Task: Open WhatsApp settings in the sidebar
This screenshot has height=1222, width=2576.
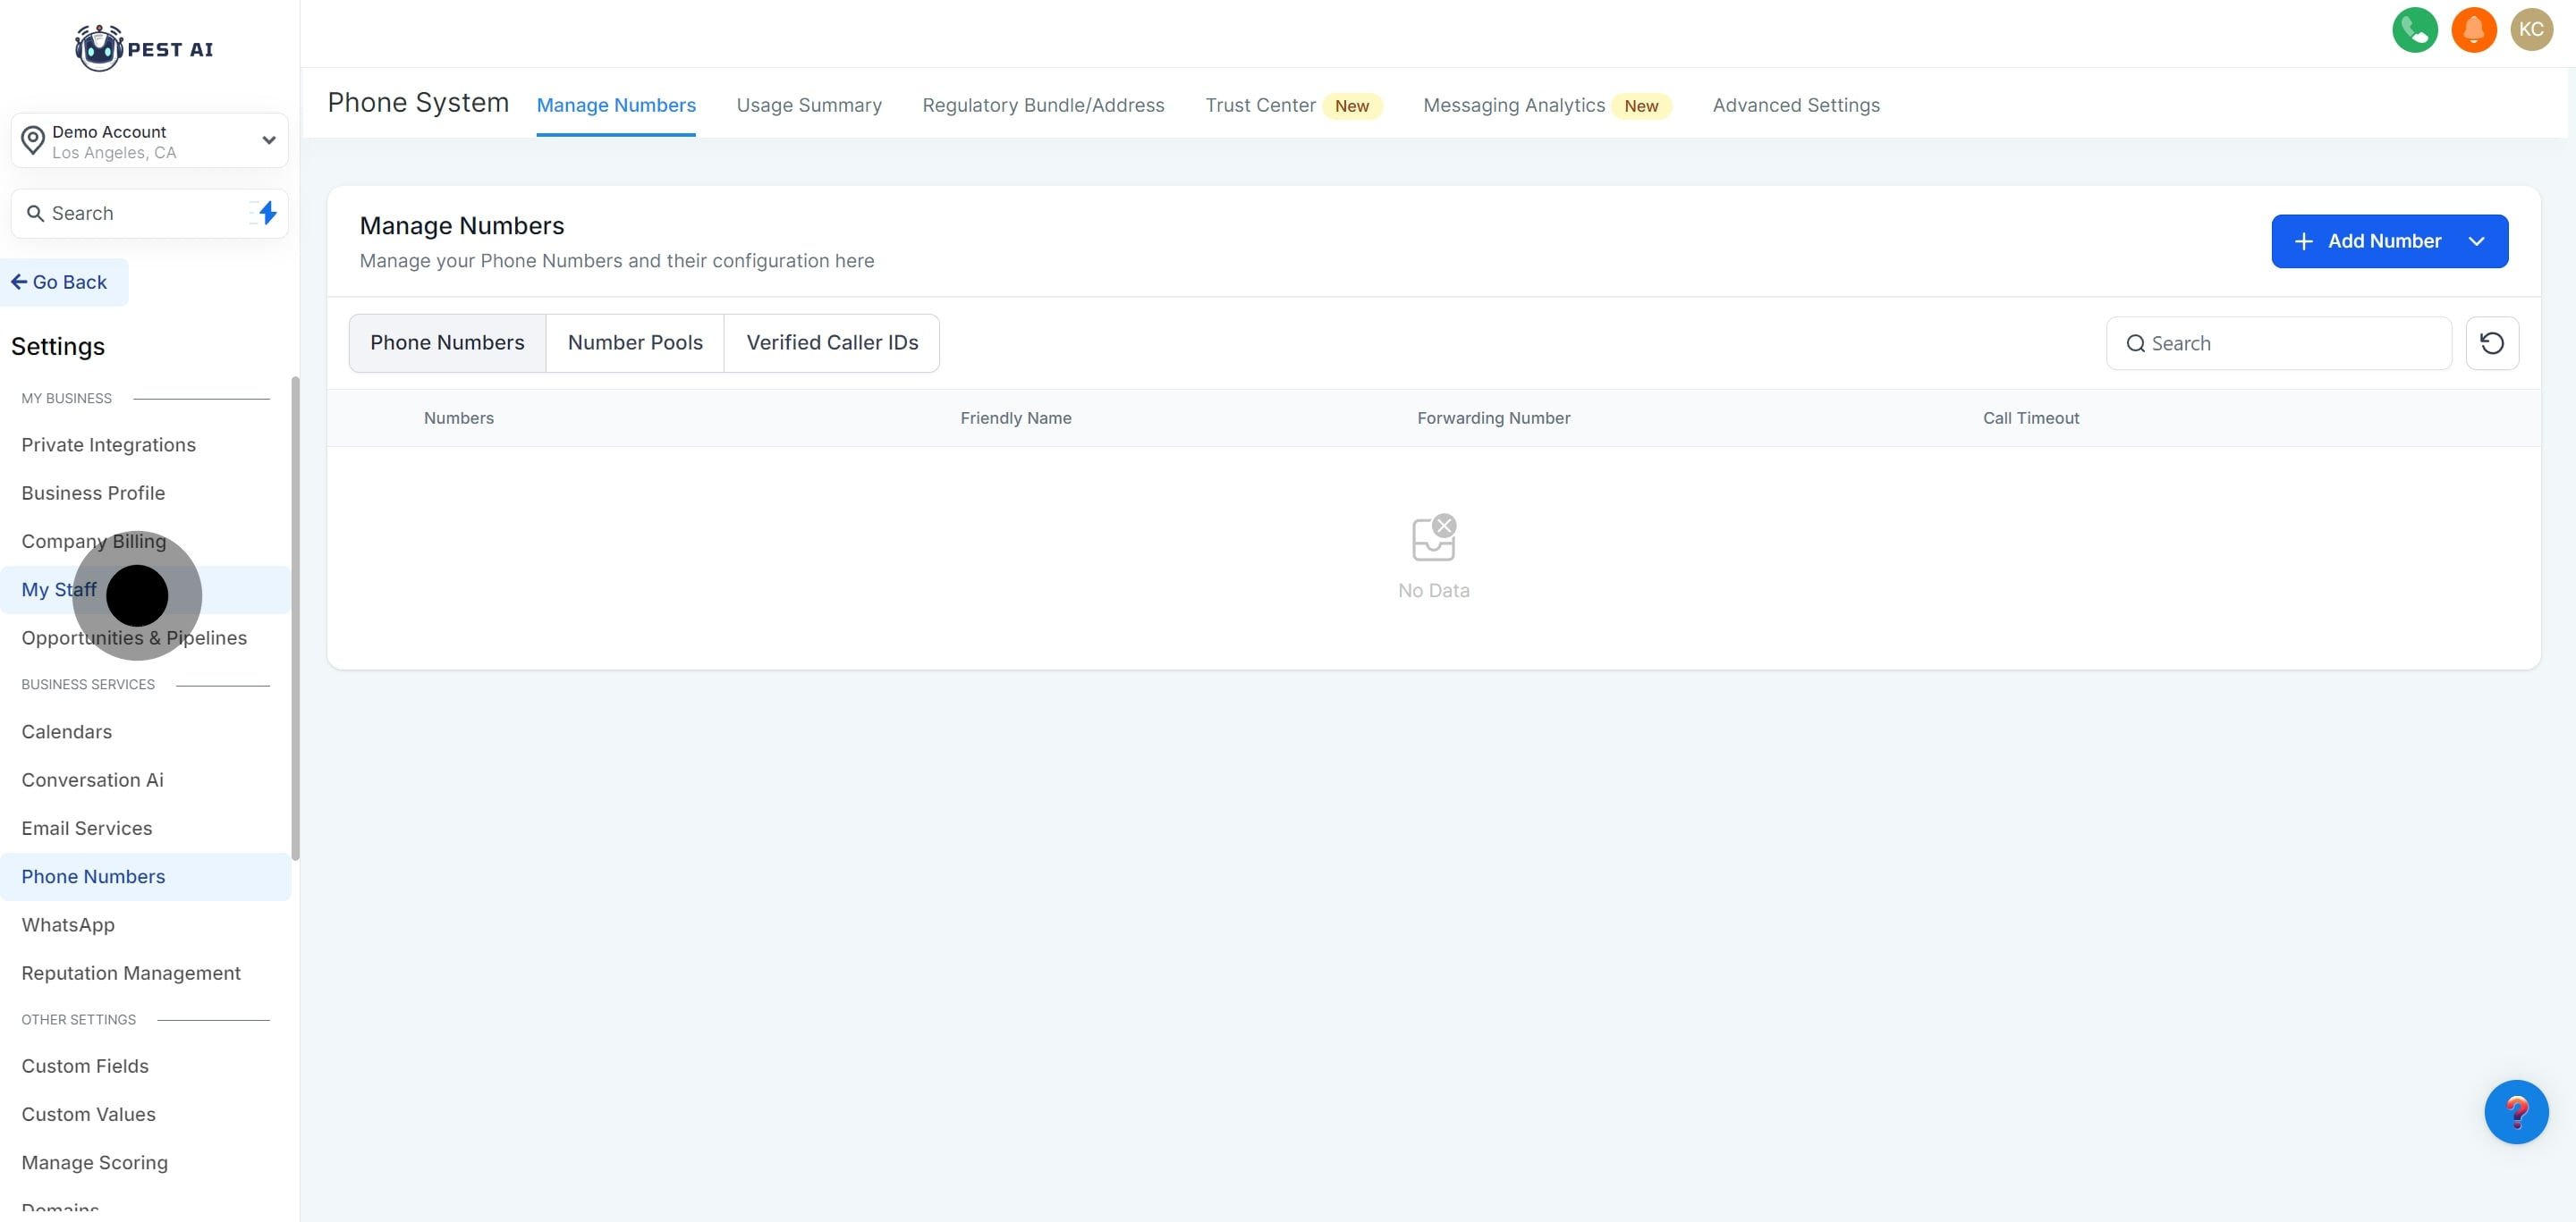Action: point(68,925)
